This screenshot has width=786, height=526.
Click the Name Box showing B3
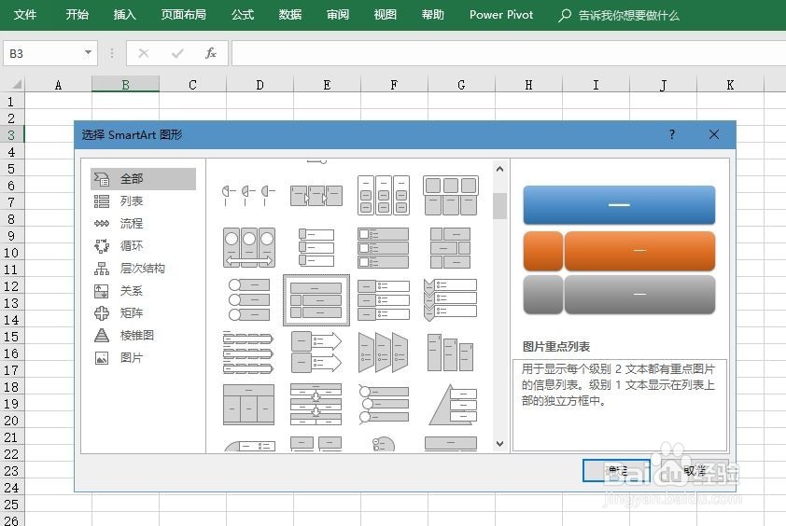click(x=43, y=53)
